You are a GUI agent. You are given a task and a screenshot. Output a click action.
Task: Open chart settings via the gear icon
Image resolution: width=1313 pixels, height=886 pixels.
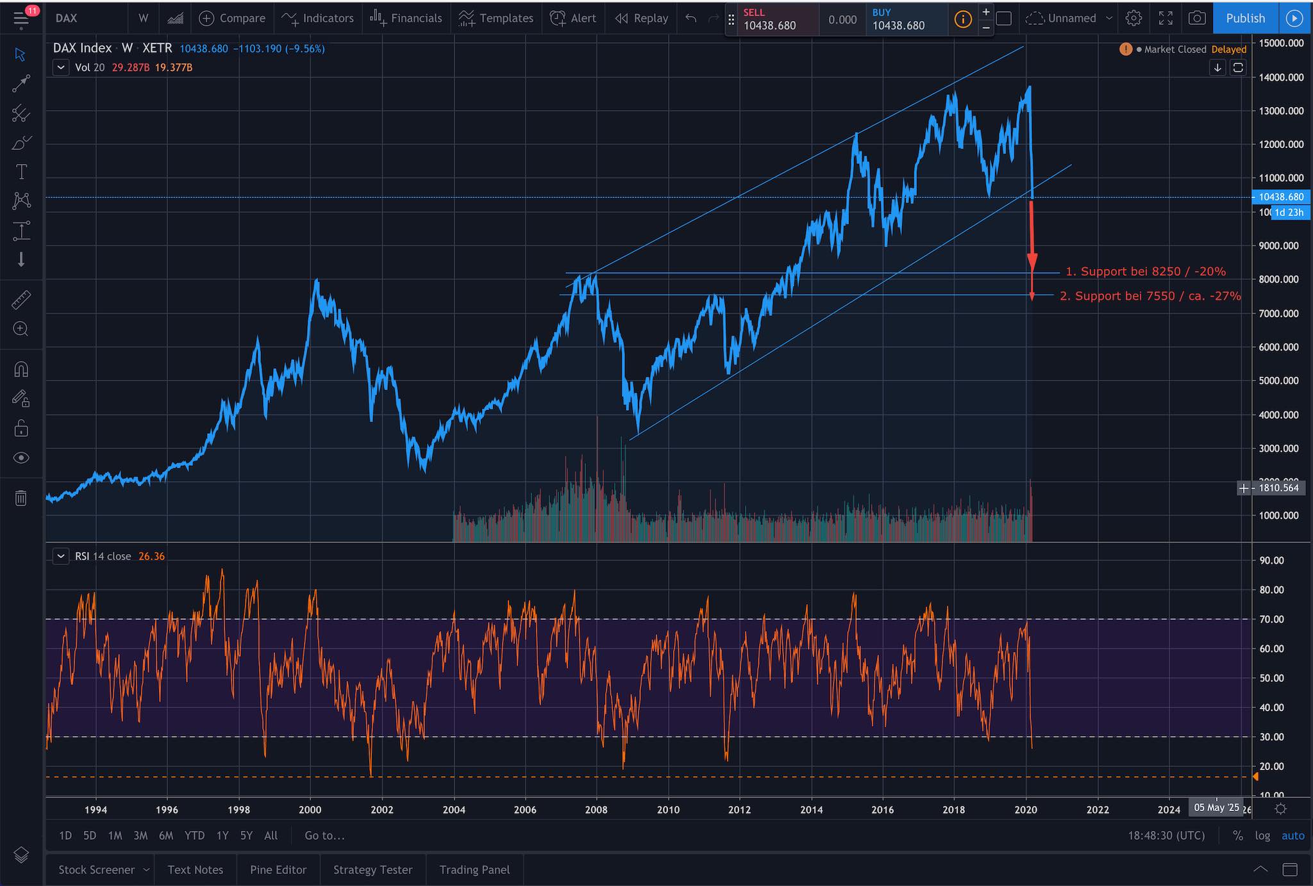coord(1134,18)
